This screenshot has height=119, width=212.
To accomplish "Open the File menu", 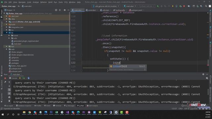I will [6, 2].
